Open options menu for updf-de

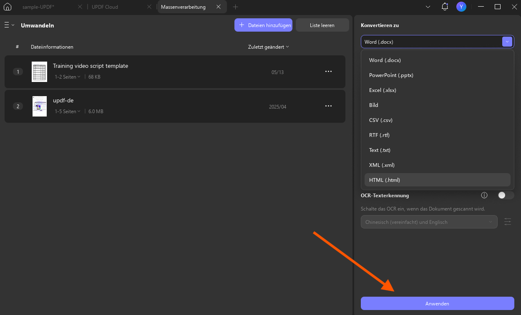pos(328,106)
